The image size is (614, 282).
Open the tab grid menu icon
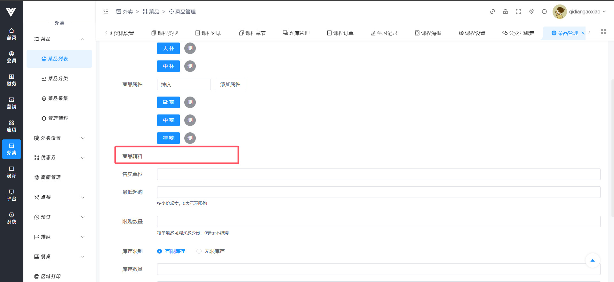603,32
